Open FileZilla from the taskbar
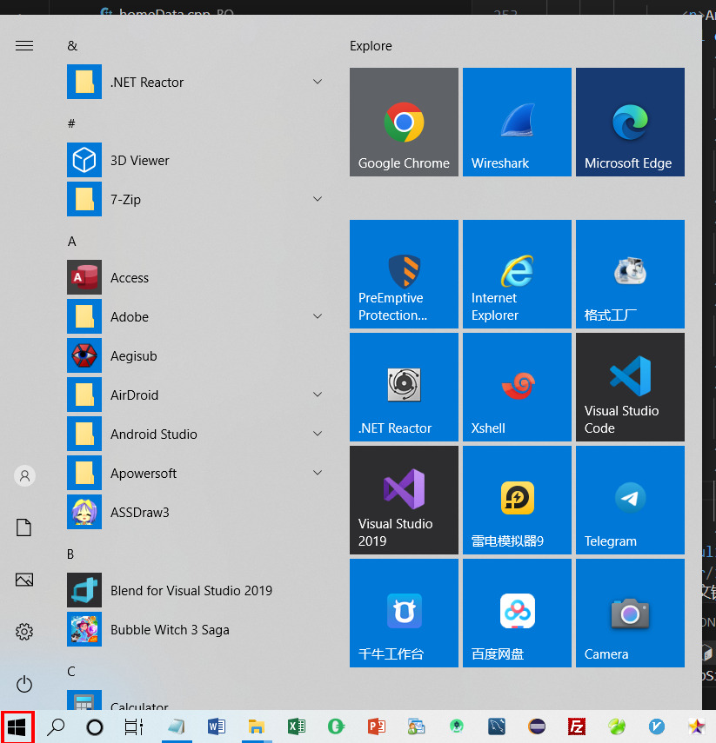The image size is (716, 743). point(577,726)
